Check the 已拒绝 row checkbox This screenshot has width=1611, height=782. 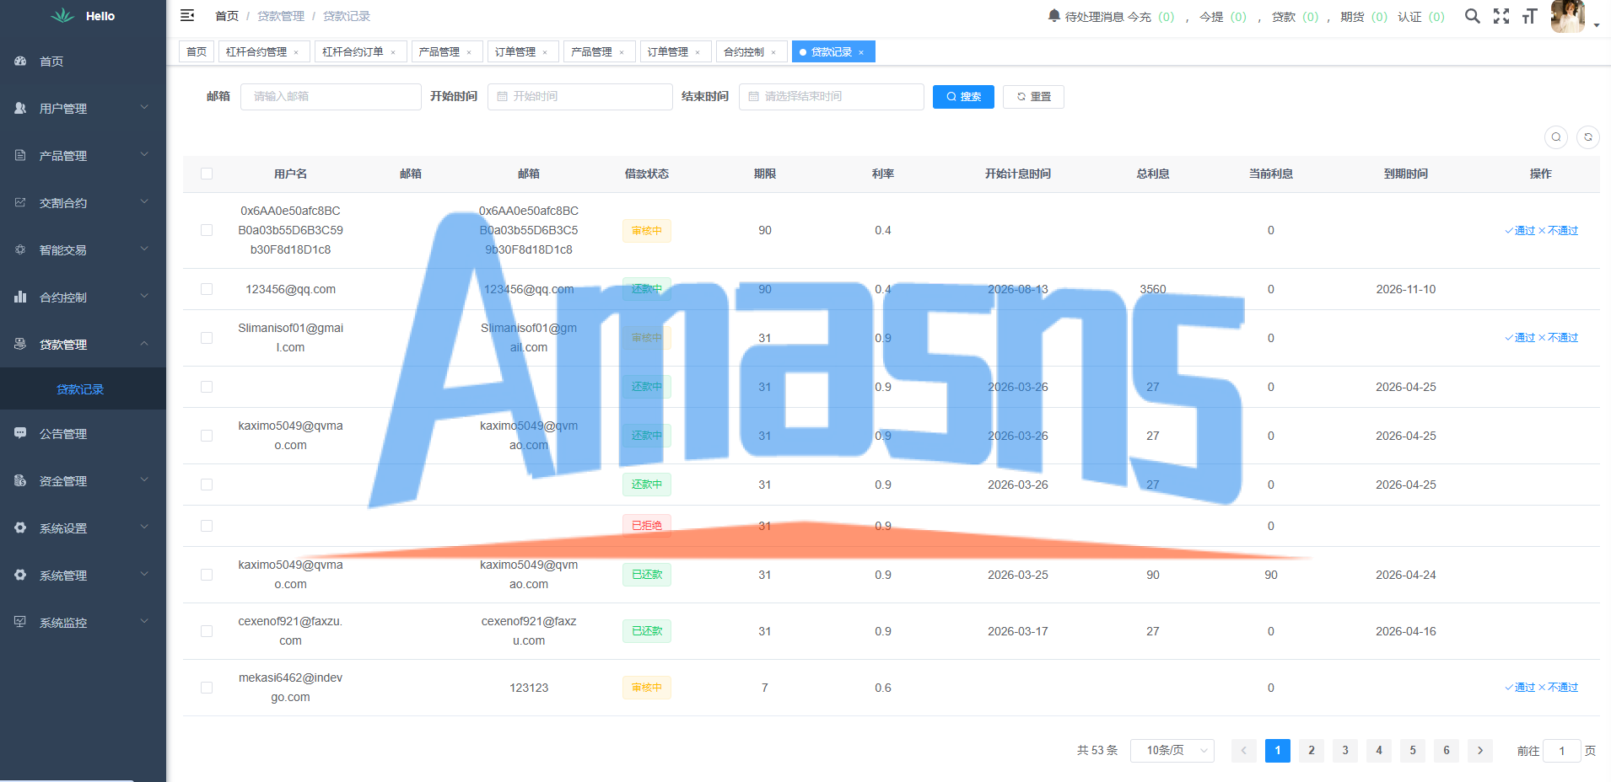(x=207, y=526)
